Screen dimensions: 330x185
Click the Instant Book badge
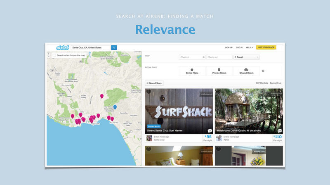[x=154, y=127]
